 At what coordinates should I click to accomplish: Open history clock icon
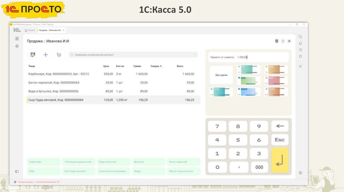pyautogui.click(x=300, y=50)
